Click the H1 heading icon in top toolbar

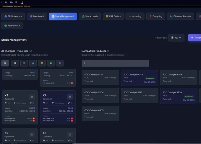point(6,2)
